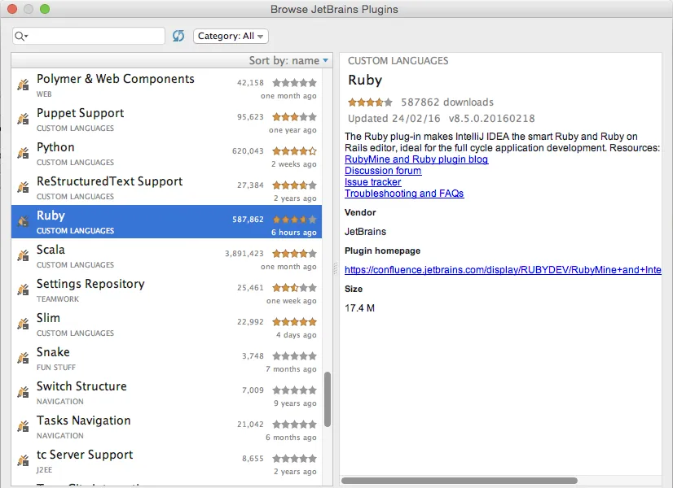Select the Snake plugin row

(166, 358)
